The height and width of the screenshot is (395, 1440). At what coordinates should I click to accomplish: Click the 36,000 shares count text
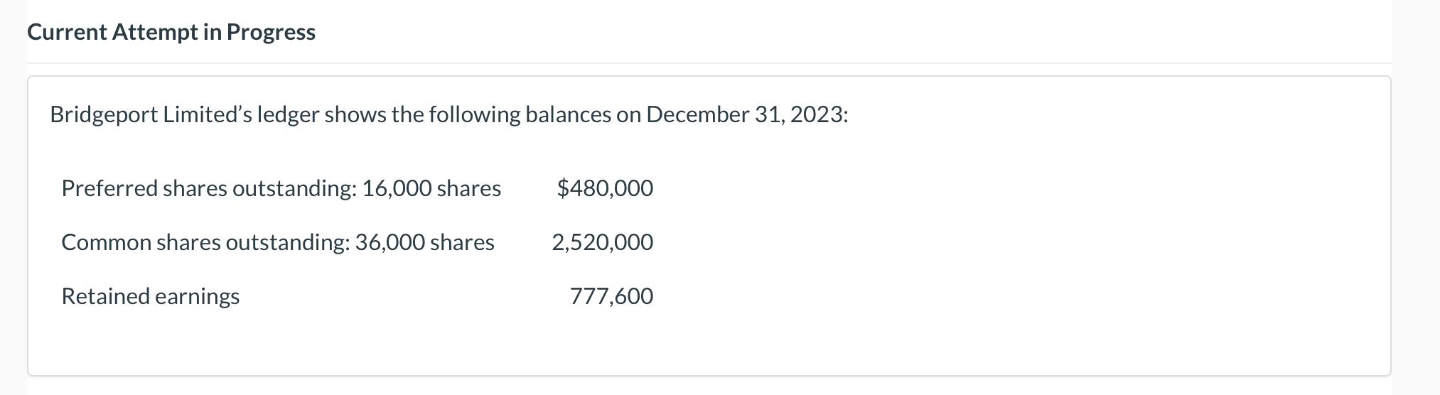(x=424, y=242)
